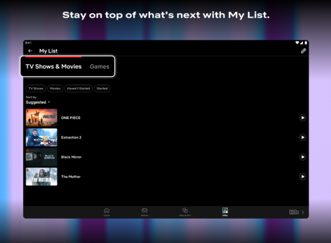Image resolution: width=331 pixels, height=243 pixels.
Task: Tap the back arrow beside My List
Action: 30,51
